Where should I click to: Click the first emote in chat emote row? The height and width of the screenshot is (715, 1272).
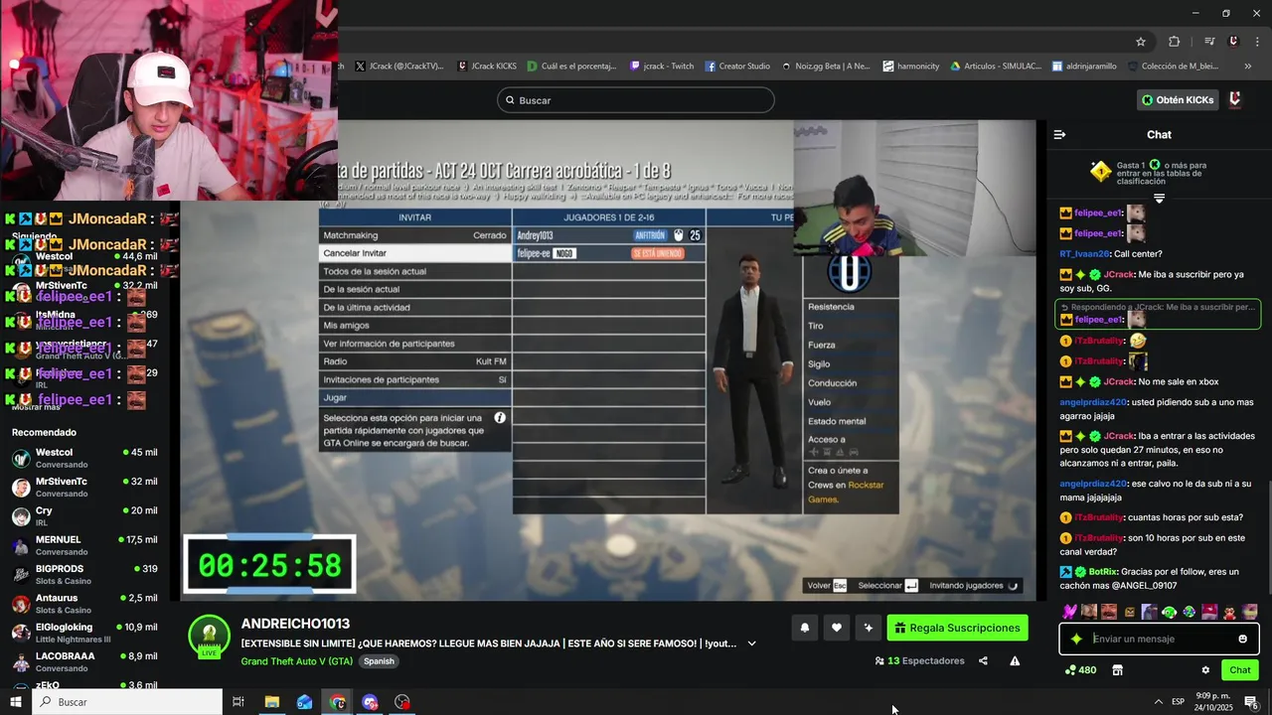tap(1069, 612)
